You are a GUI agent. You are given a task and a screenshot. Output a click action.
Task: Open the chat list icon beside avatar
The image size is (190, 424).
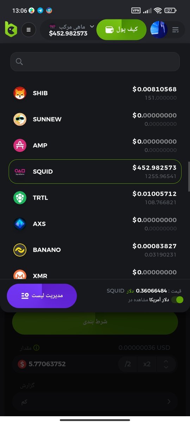tap(175, 30)
